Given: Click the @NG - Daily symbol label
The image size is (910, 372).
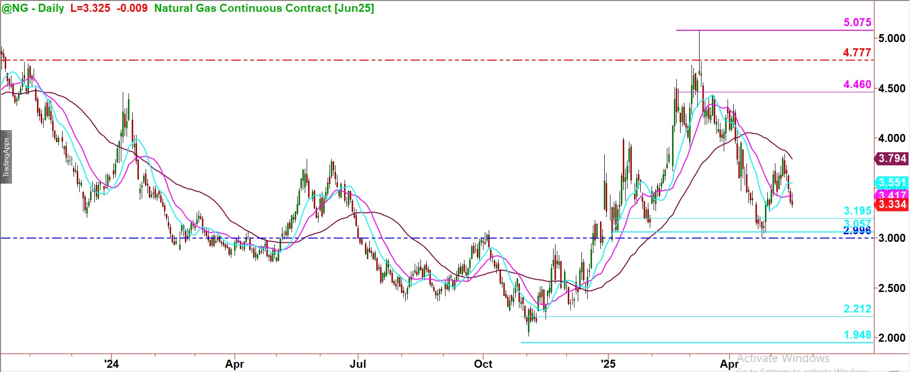Looking at the screenshot, I should click(33, 8).
